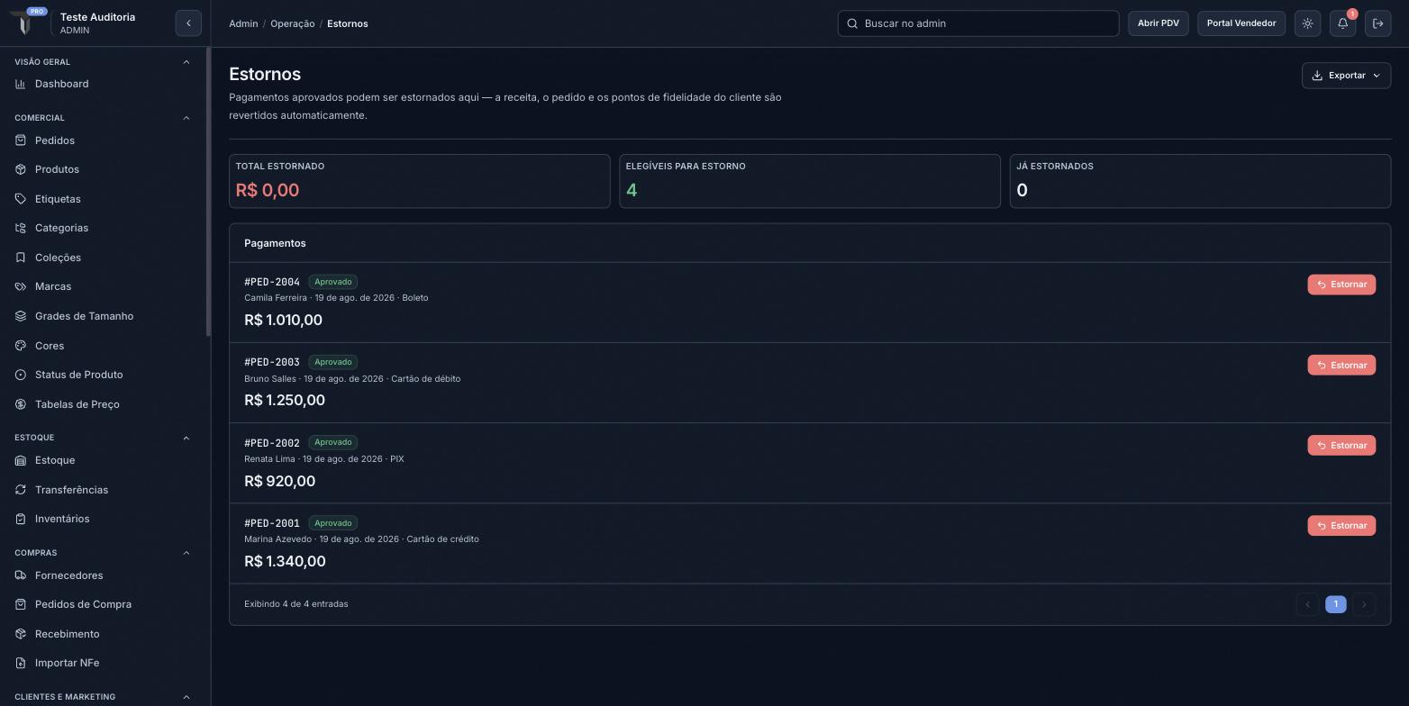This screenshot has height=706, width=1409.
Task: Click the Produtos cube icon
Action: pyautogui.click(x=21, y=169)
